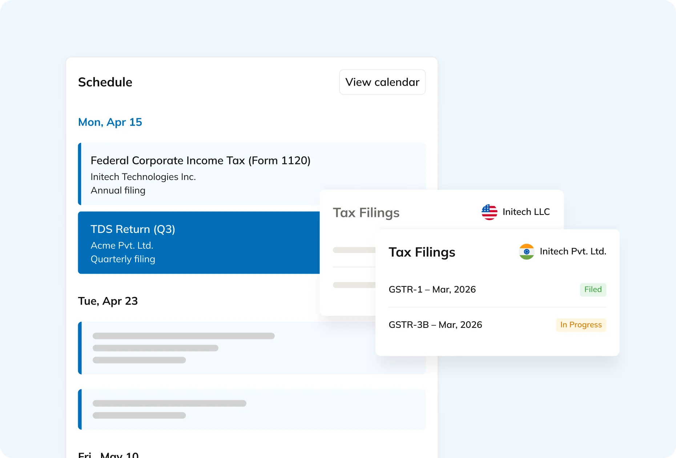Click the India flag icon beside Initech Pvt. Ltd.
The image size is (676, 458).
[x=526, y=252]
